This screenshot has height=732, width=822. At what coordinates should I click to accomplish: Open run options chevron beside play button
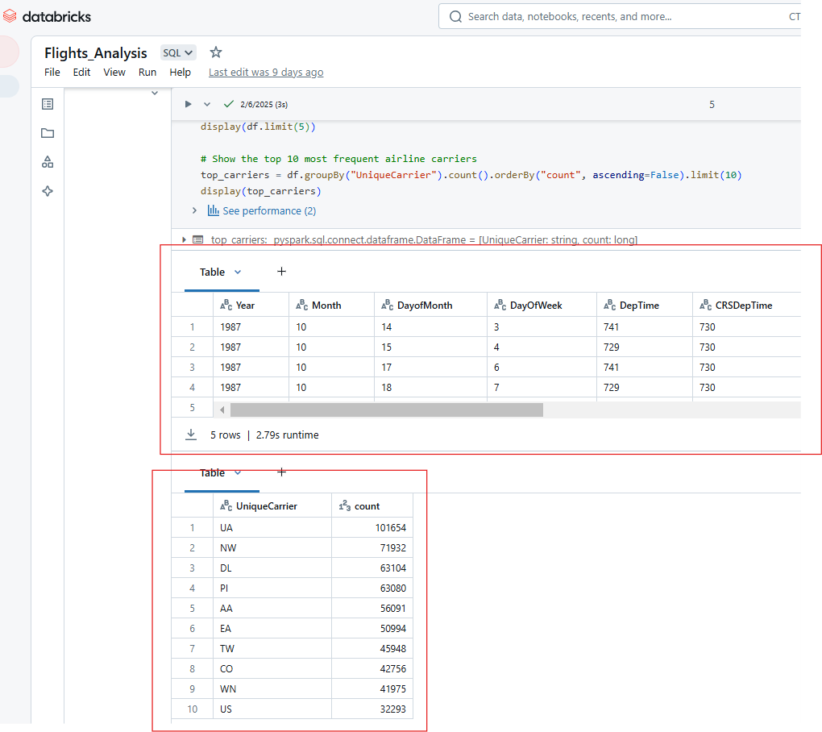pos(207,104)
